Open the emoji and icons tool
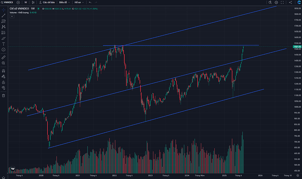Screen dimensions: 302x179 pos(4,50)
